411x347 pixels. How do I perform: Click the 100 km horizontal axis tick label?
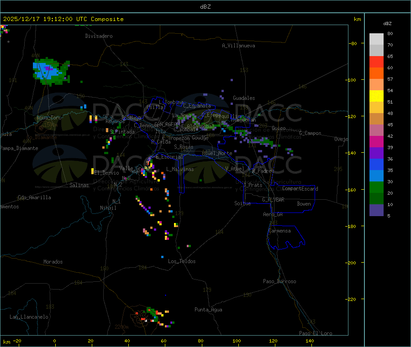[x=237, y=341]
